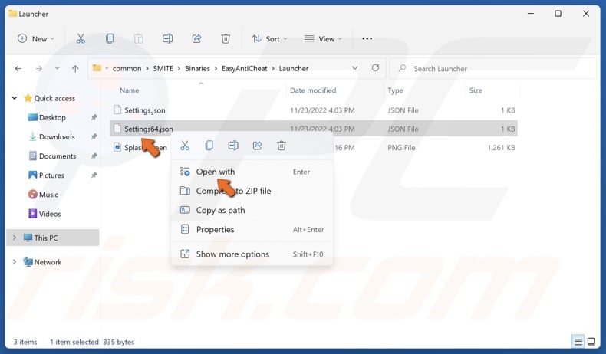Go back with the Back arrow
Image resolution: width=606 pixels, height=354 pixels.
click(18, 69)
